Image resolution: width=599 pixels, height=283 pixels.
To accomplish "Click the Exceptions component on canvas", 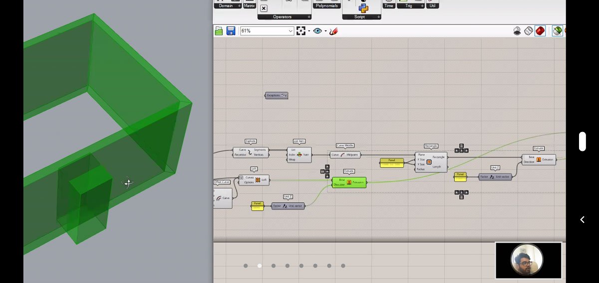I will (277, 95).
